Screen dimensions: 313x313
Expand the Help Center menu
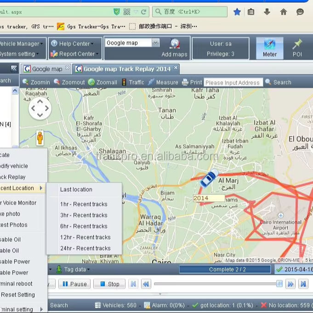pos(73,44)
